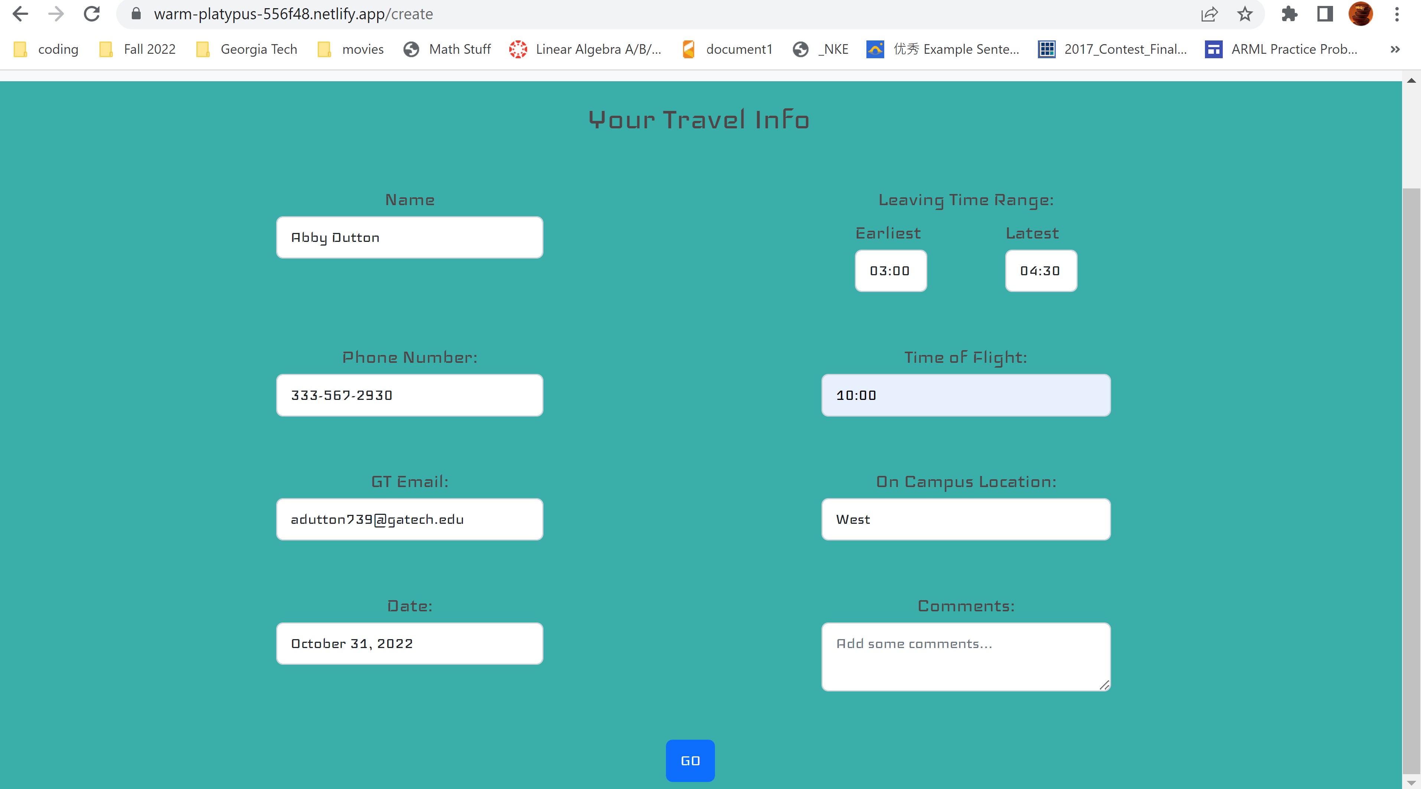Open the Chrome profile avatar
The width and height of the screenshot is (1421, 789).
[1360, 14]
